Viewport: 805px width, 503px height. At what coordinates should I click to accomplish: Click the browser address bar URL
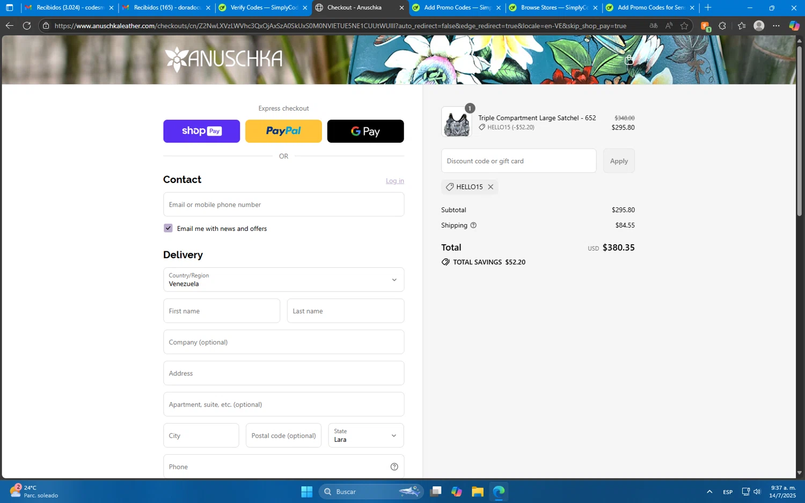340,26
